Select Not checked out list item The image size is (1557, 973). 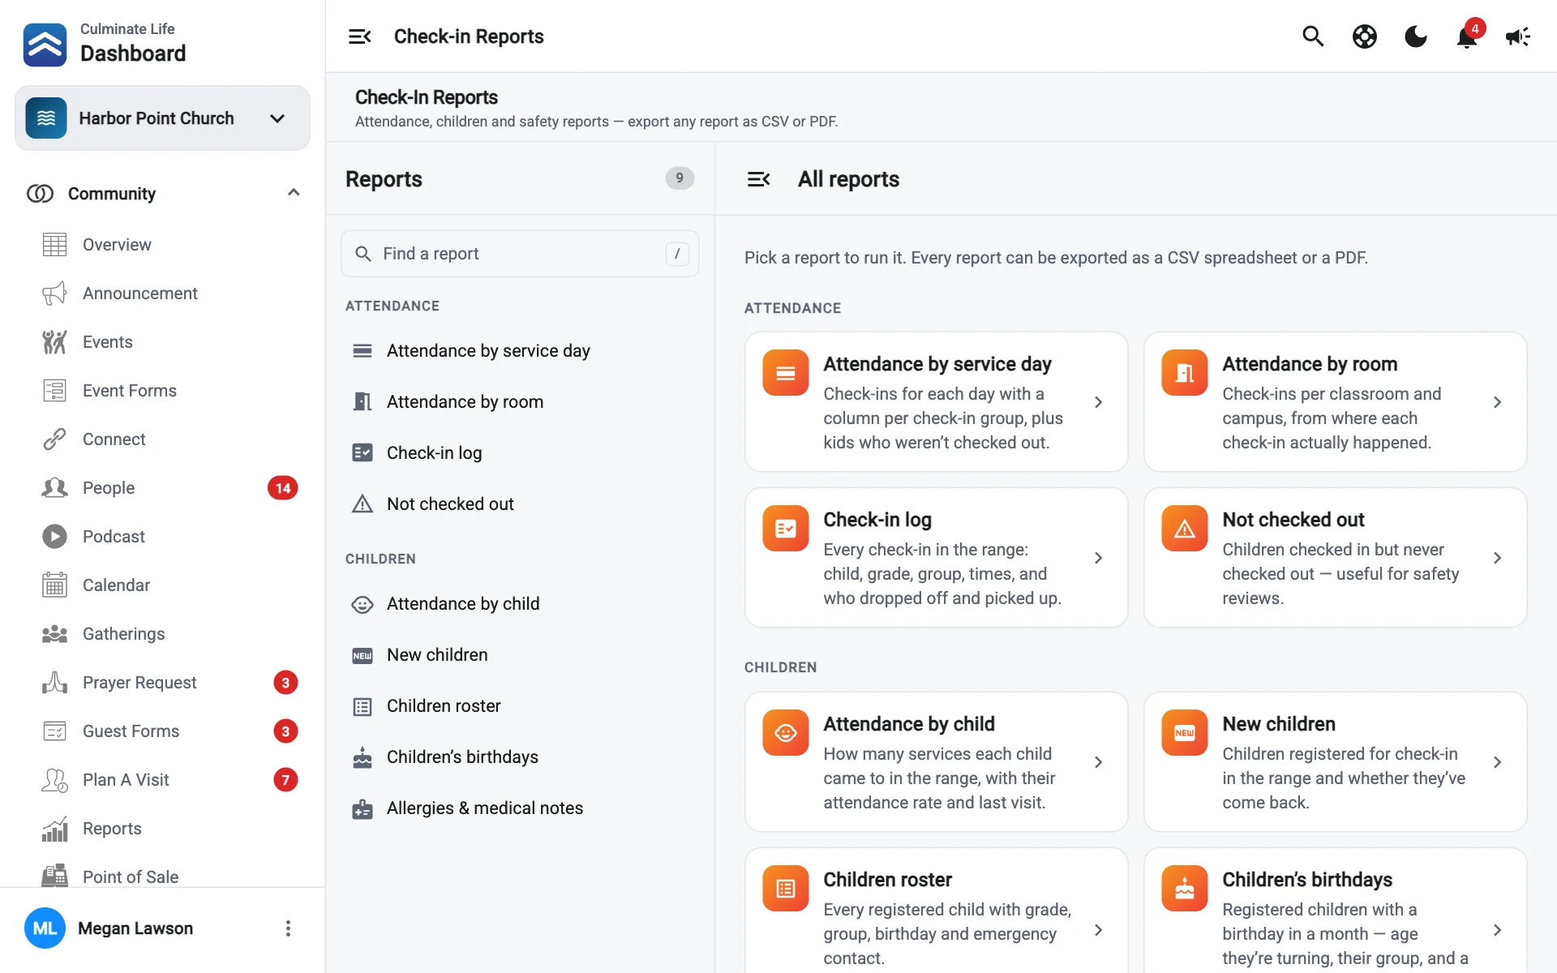pyautogui.click(x=520, y=504)
